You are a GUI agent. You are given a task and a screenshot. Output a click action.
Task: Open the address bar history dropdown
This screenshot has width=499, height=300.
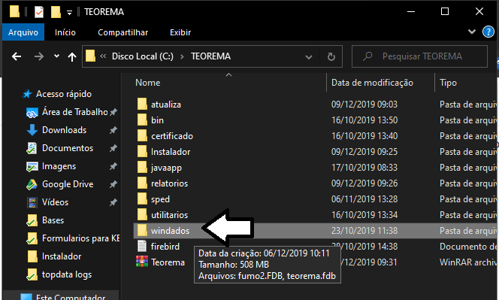point(308,57)
